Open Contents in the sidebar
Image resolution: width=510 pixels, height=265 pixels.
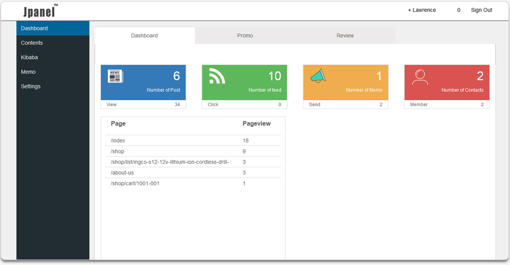coord(53,43)
